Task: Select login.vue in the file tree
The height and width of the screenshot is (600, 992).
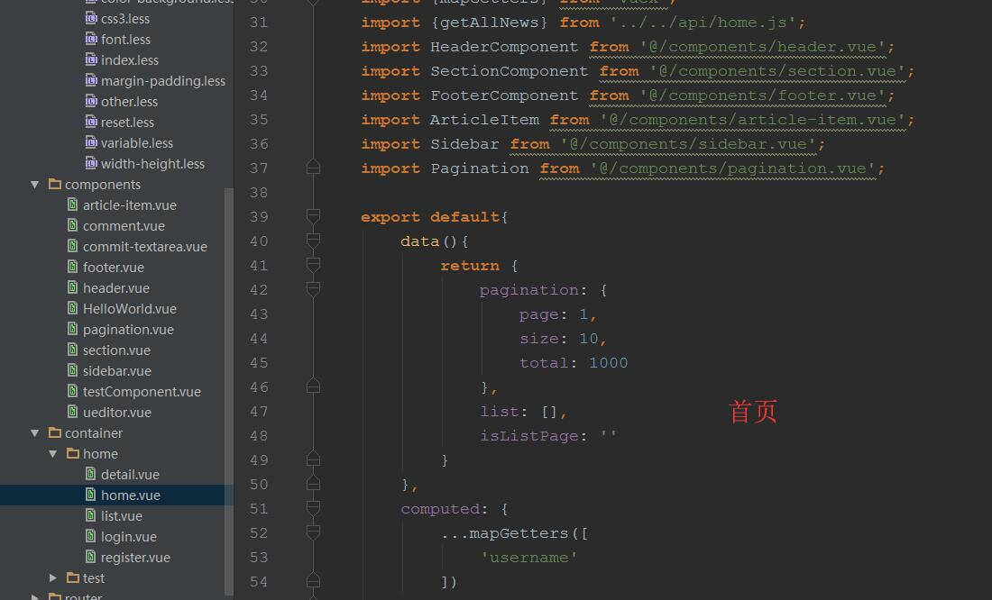Action: [128, 536]
